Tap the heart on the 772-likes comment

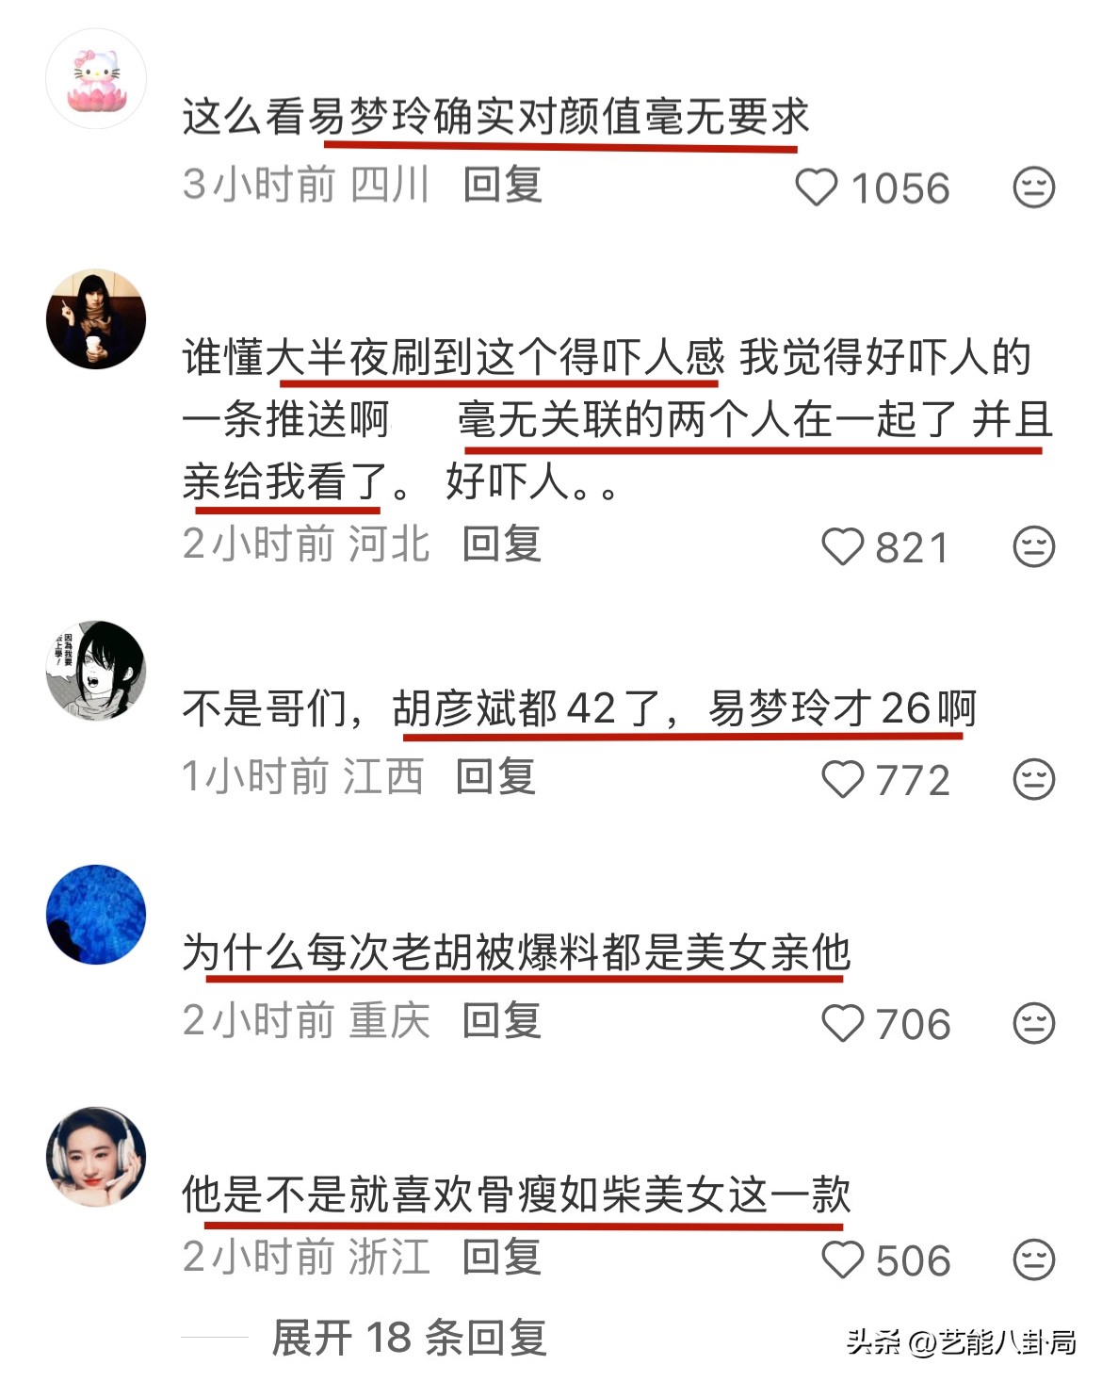tap(842, 779)
